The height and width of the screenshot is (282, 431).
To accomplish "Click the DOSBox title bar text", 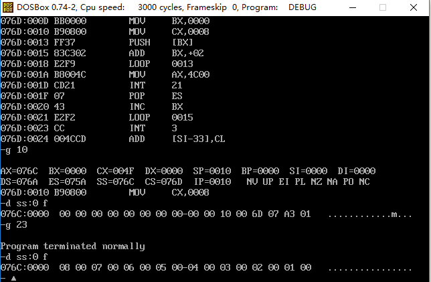I will point(167,7).
